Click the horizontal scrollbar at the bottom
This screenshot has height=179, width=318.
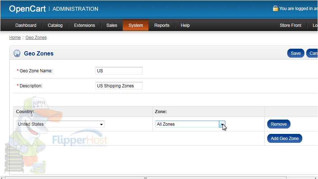(x=146, y=178)
